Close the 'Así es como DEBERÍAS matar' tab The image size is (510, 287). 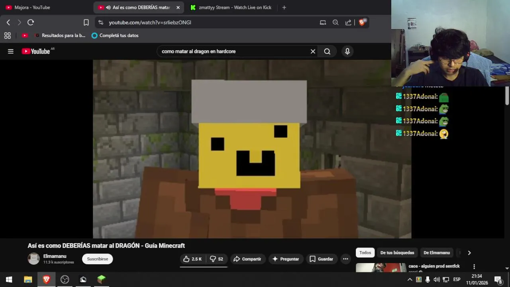(178, 7)
